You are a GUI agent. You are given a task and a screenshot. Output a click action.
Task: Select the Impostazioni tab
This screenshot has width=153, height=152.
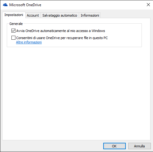pyautogui.click(x=14, y=15)
